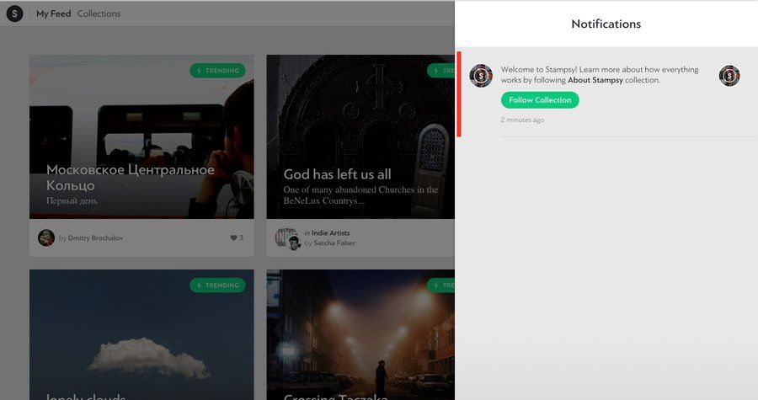Open the God has left us all story

tap(337, 174)
